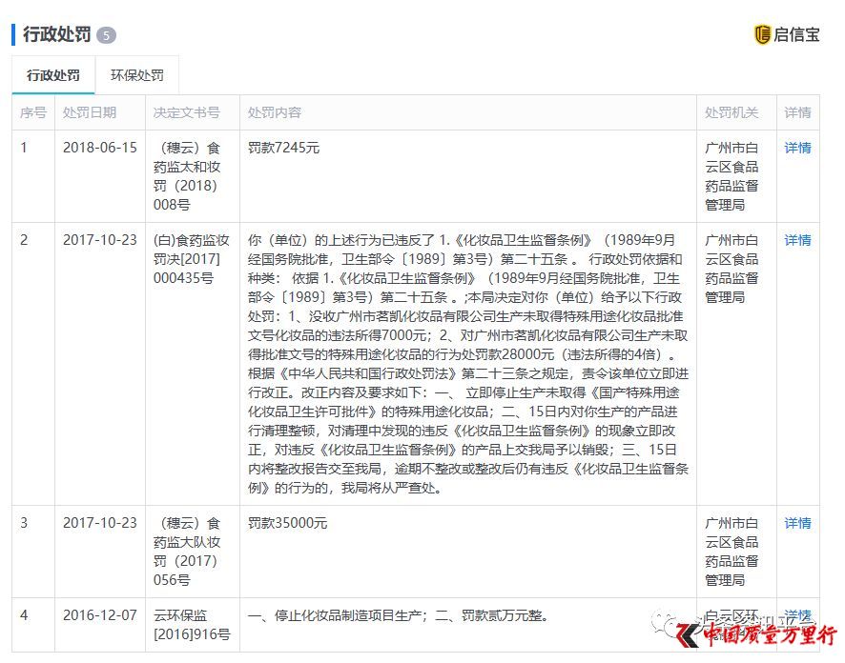Open 详情 for the 2016-12-07 environmental penalty
Screen dimensions: 845x663
[797, 615]
